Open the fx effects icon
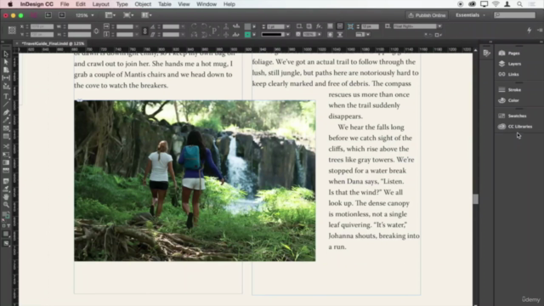This screenshot has height=306, width=544. click(319, 26)
